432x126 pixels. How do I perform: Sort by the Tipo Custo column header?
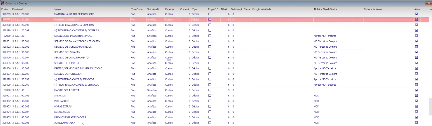click(x=137, y=9)
